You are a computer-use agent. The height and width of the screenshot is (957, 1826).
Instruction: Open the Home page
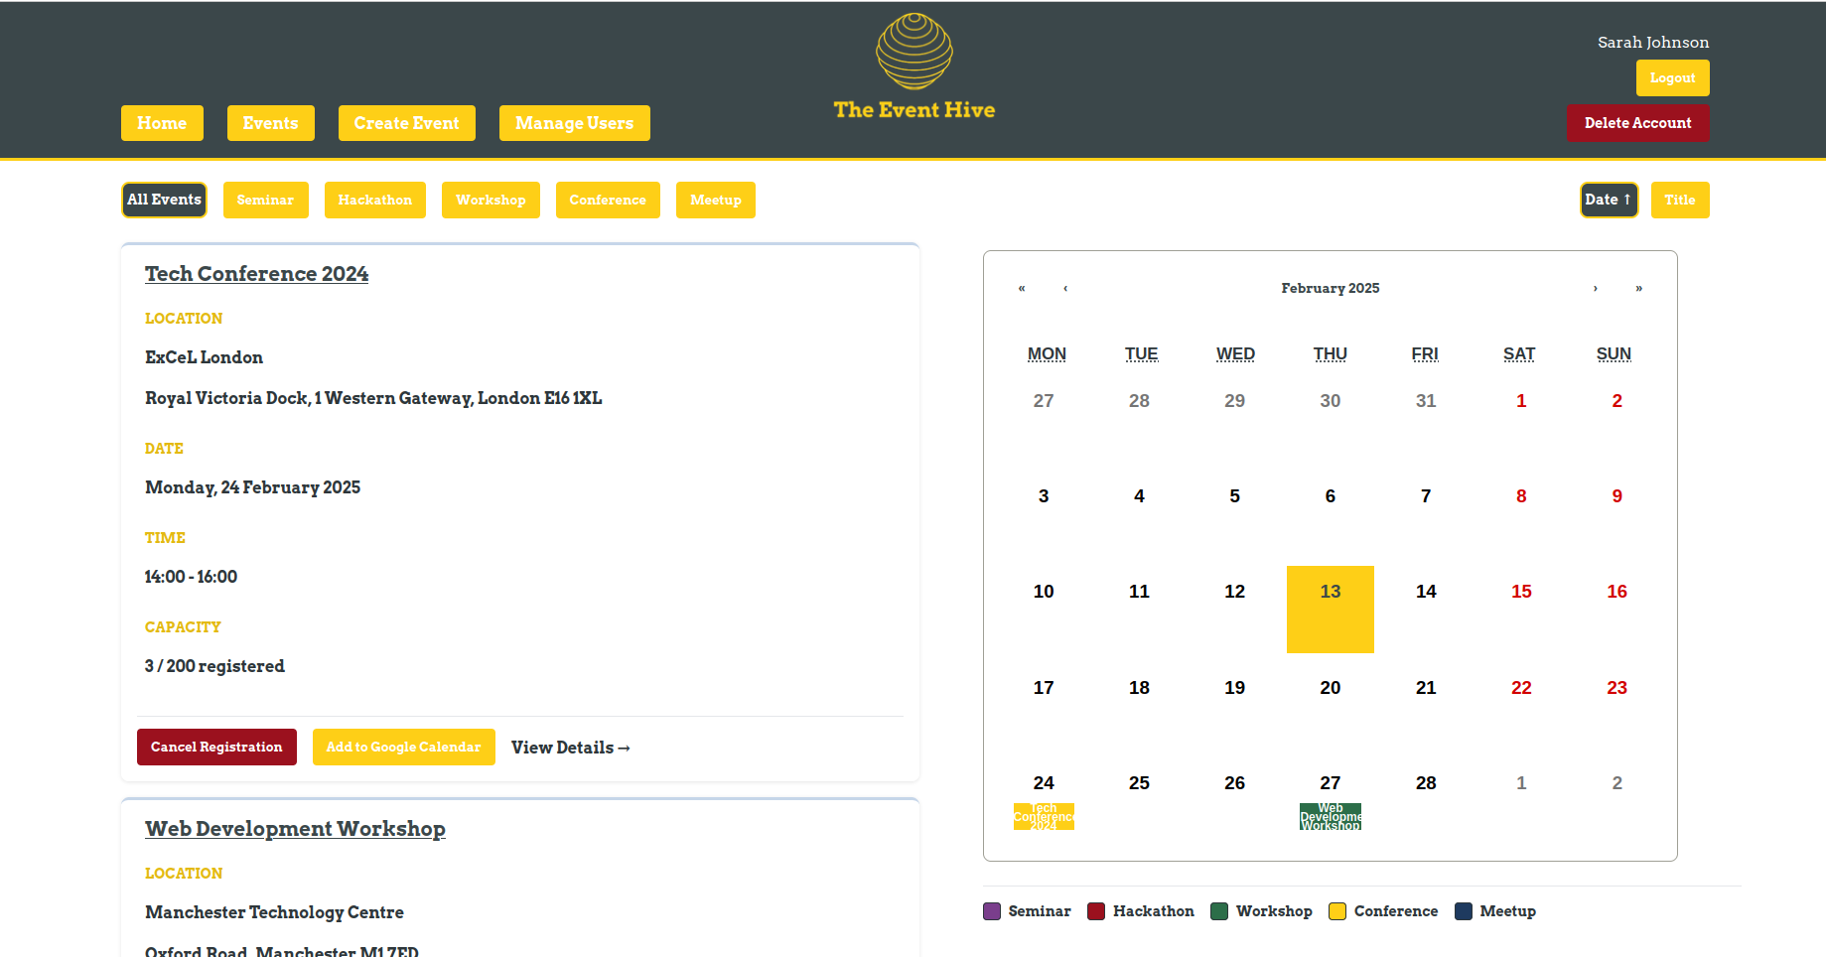pyautogui.click(x=162, y=123)
